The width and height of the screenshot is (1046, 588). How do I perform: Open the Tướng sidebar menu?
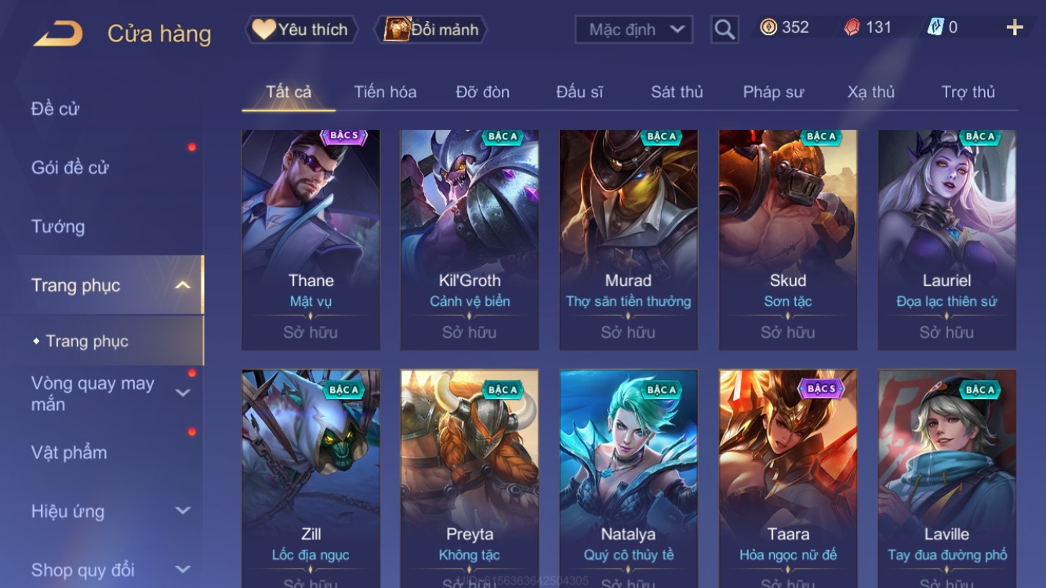coord(58,227)
